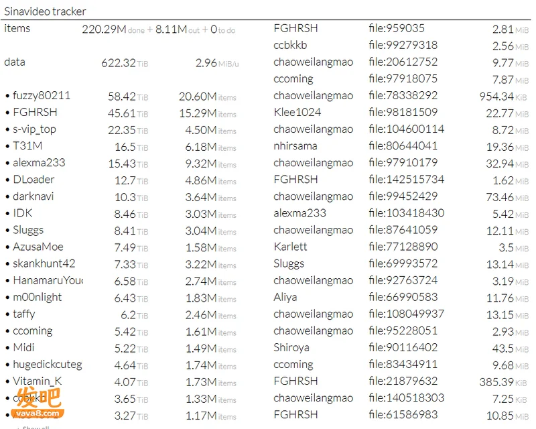The image size is (536, 429).
Task: Click alexma233 in the left list
Action: [x=39, y=163]
